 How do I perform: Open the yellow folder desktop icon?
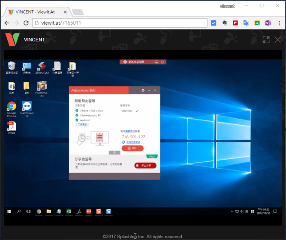click(27, 88)
